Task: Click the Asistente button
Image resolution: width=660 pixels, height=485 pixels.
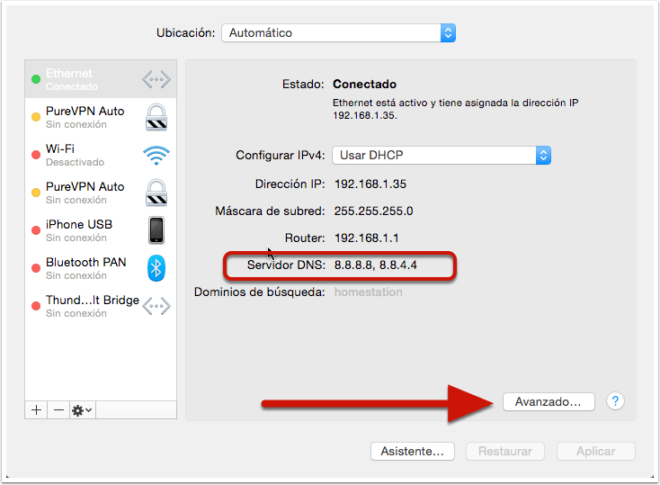Action: point(413,451)
